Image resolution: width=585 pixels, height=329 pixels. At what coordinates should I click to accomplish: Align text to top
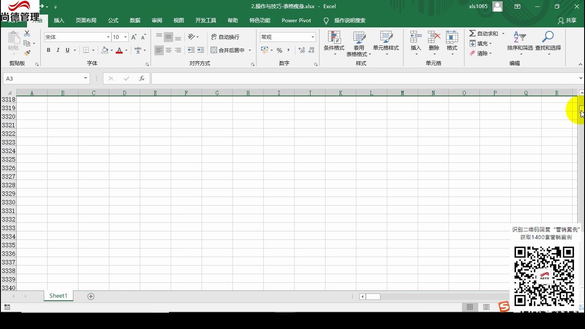159,37
